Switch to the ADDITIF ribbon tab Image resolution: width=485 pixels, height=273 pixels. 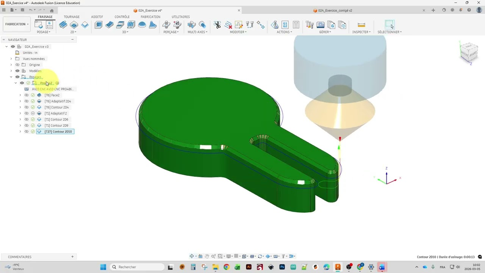(97, 17)
